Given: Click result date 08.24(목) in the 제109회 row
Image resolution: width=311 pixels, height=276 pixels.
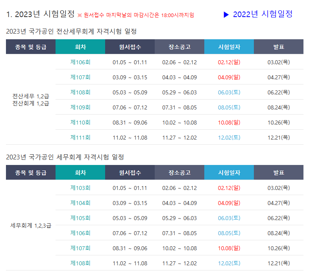Looking at the screenshot, I should pos(278,107).
